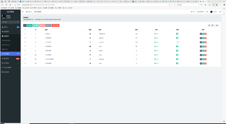Turn off menu switch for cms row

pos(177,63)
